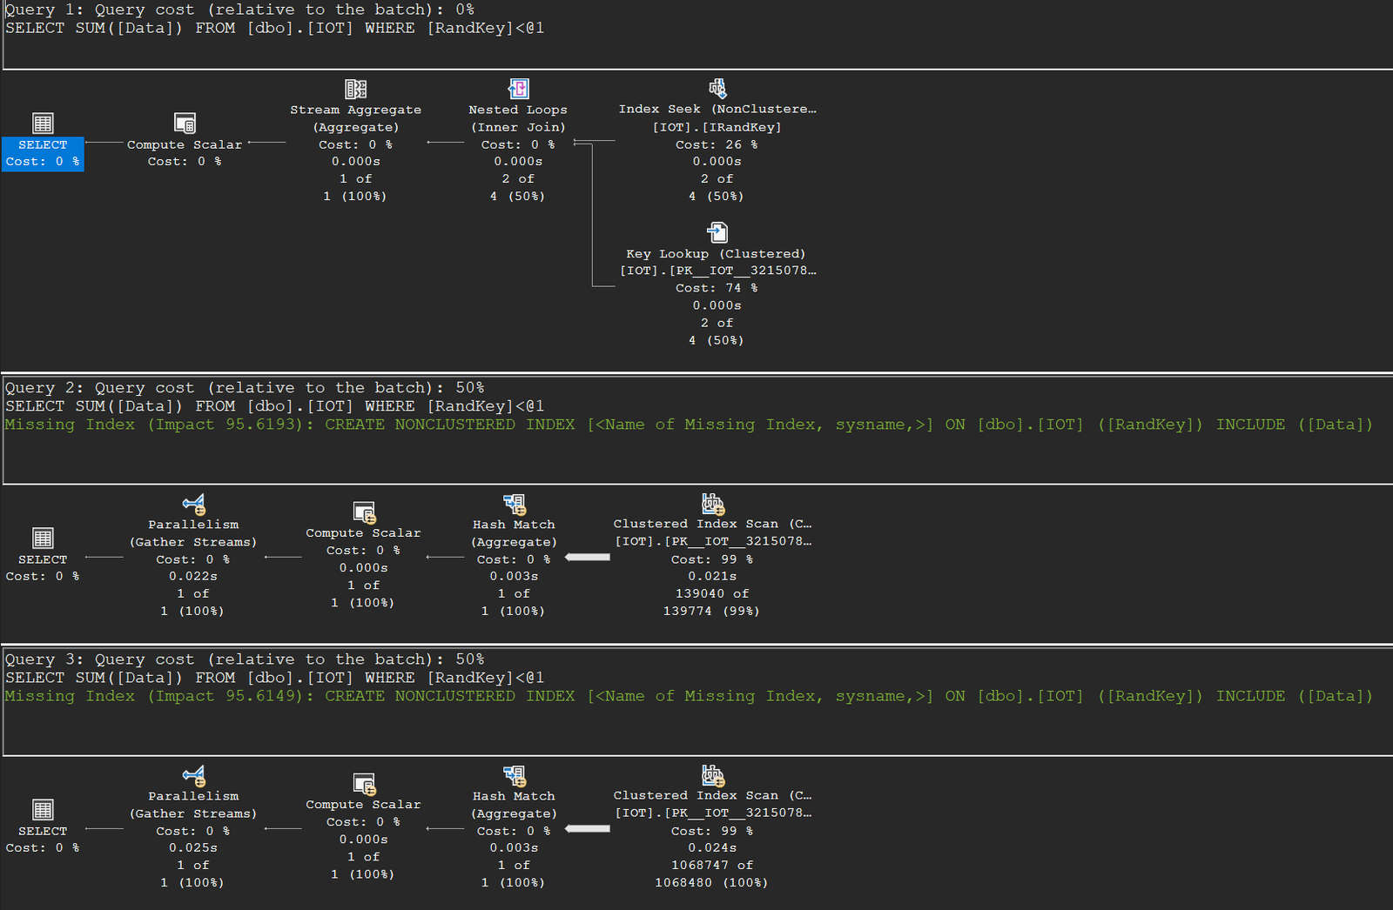1393x910 pixels.
Task: Click the '1068480 (100%)' estimate value
Action: tap(711, 882)
